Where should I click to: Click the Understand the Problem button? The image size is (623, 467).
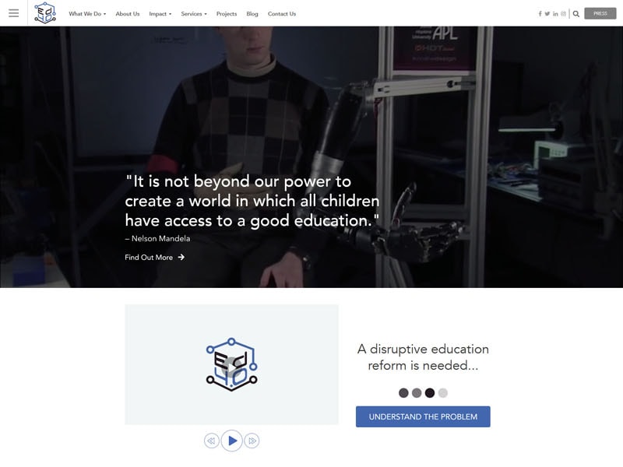pos(423,416)
